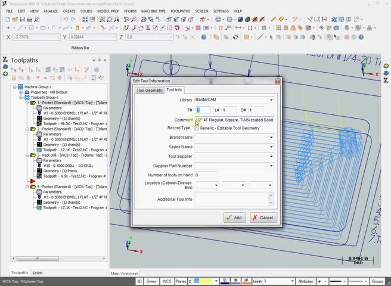Switch to the Tool Geometry tab
This screenshot has width=391, height=286.
point(150,90)
